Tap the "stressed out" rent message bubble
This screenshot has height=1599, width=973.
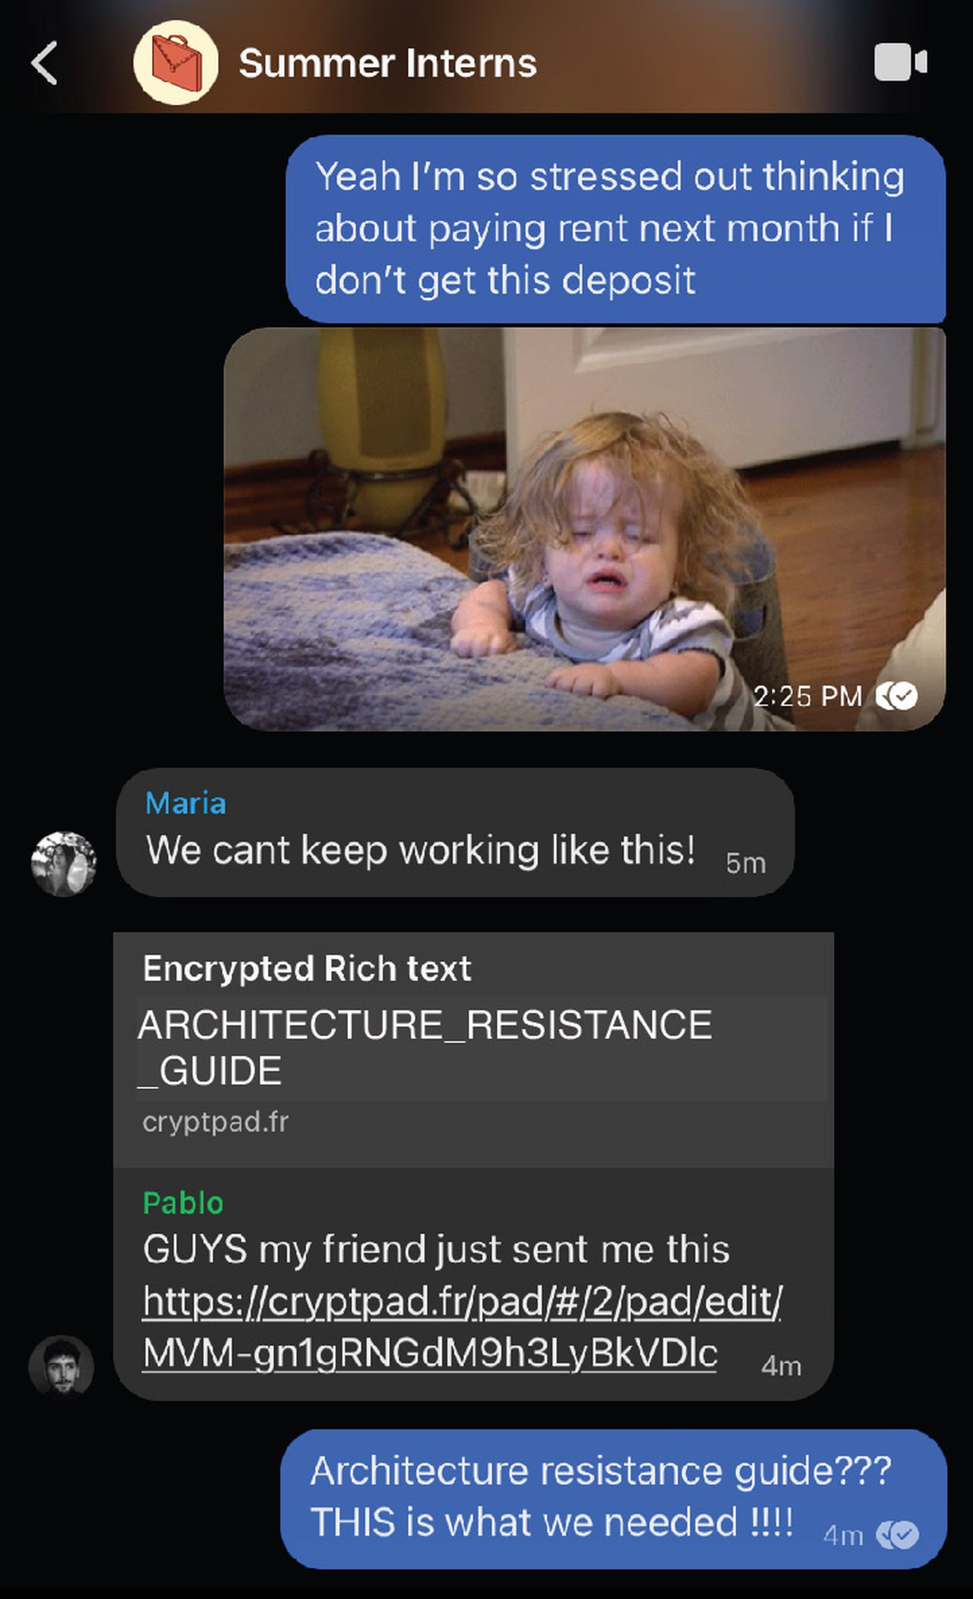coord(615,229)
